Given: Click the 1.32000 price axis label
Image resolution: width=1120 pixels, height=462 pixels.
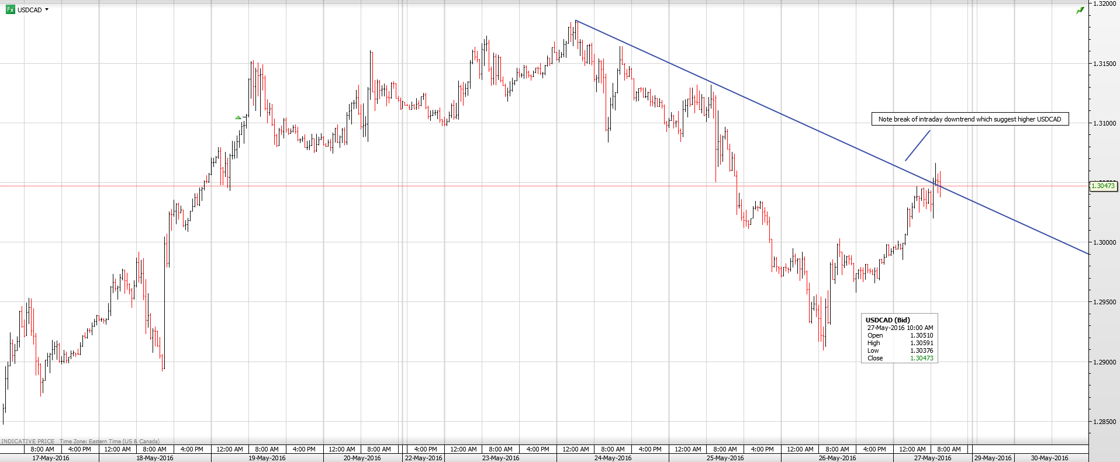Looking at the screenshot, I should pos(1104,4).
